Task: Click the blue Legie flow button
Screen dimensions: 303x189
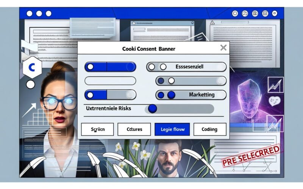Action: coord(172,129)
